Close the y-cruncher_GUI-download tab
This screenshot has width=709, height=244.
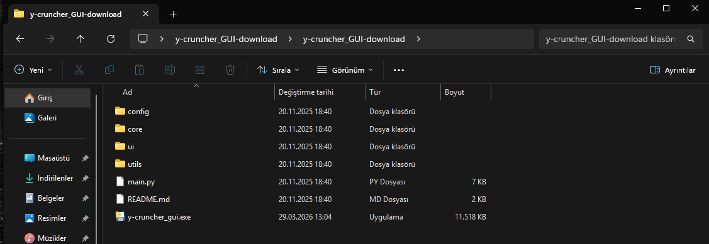pos(145,14)
